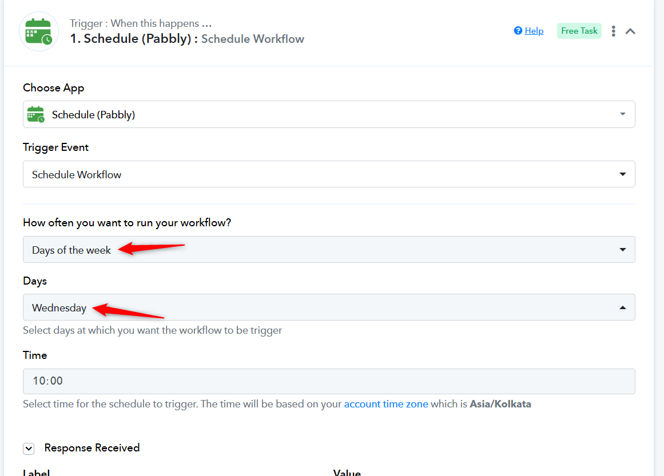This screenshot has height=476, width=664.
Task: Click the small Schedule icon in Choose App
Action: tap(35, 115)
